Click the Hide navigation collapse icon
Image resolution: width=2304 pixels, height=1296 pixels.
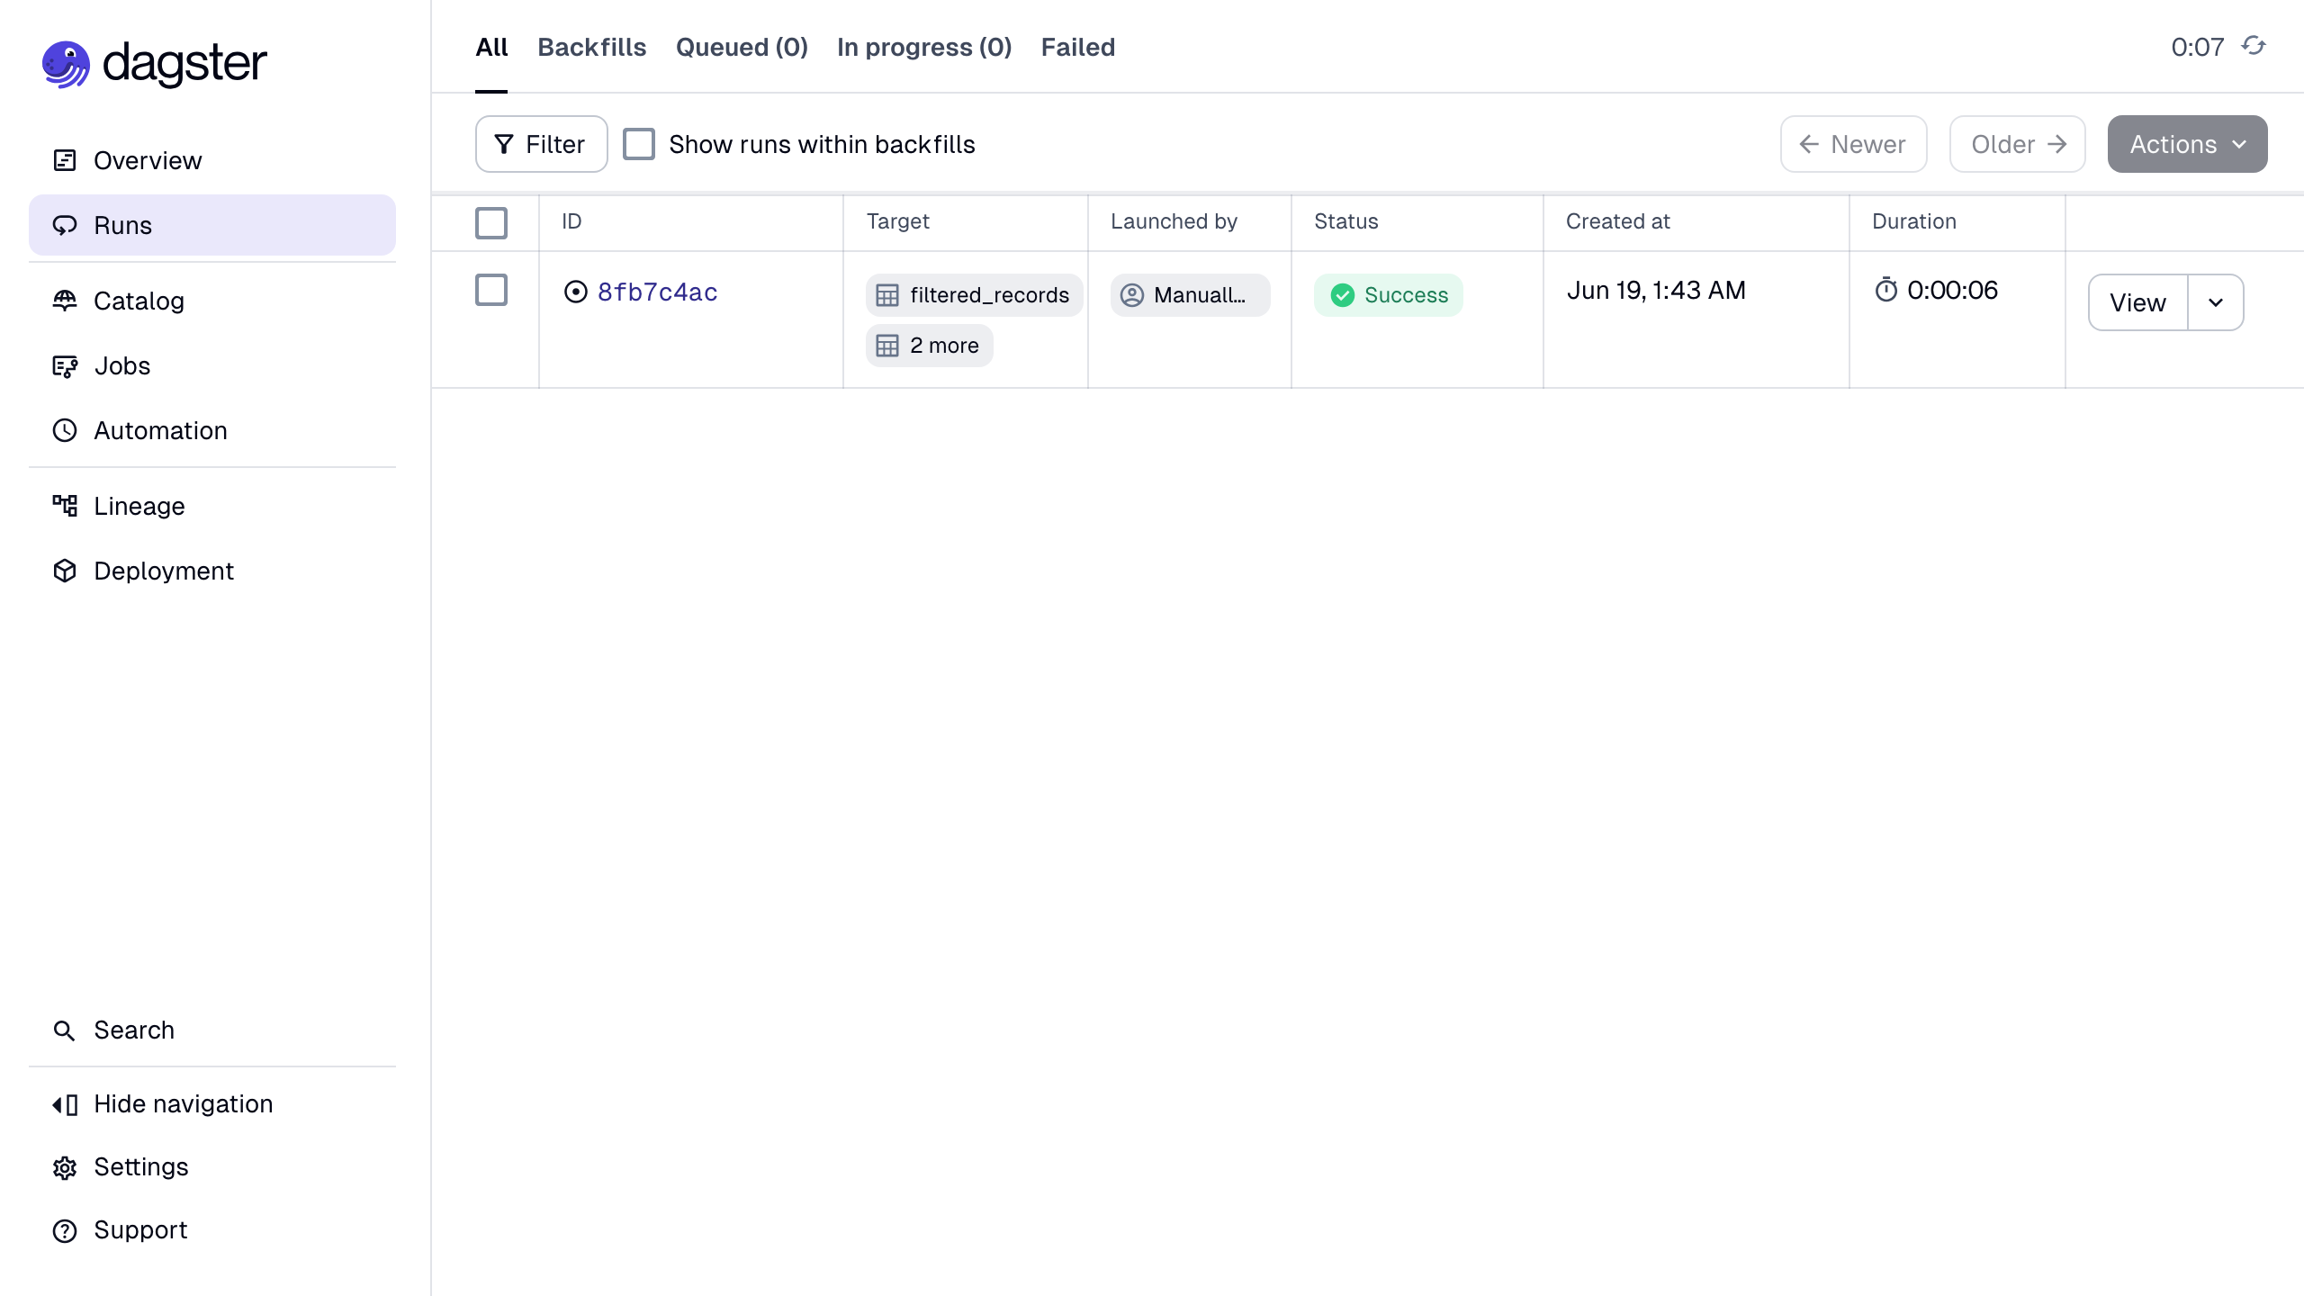coord(65,1104)
